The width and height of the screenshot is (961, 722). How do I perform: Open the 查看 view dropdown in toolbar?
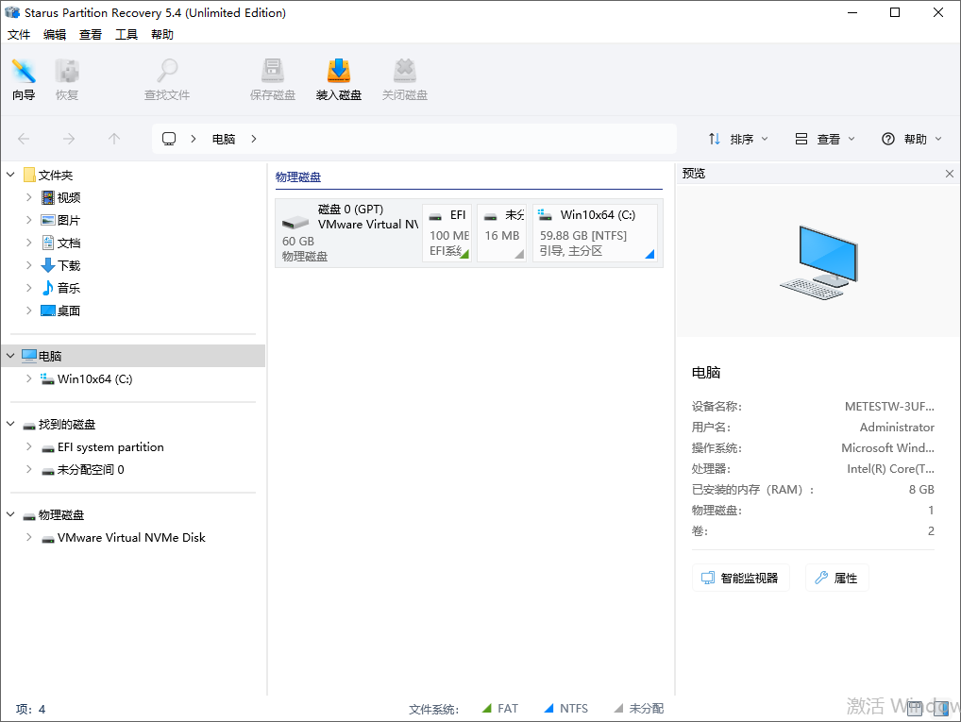point(825,139)
